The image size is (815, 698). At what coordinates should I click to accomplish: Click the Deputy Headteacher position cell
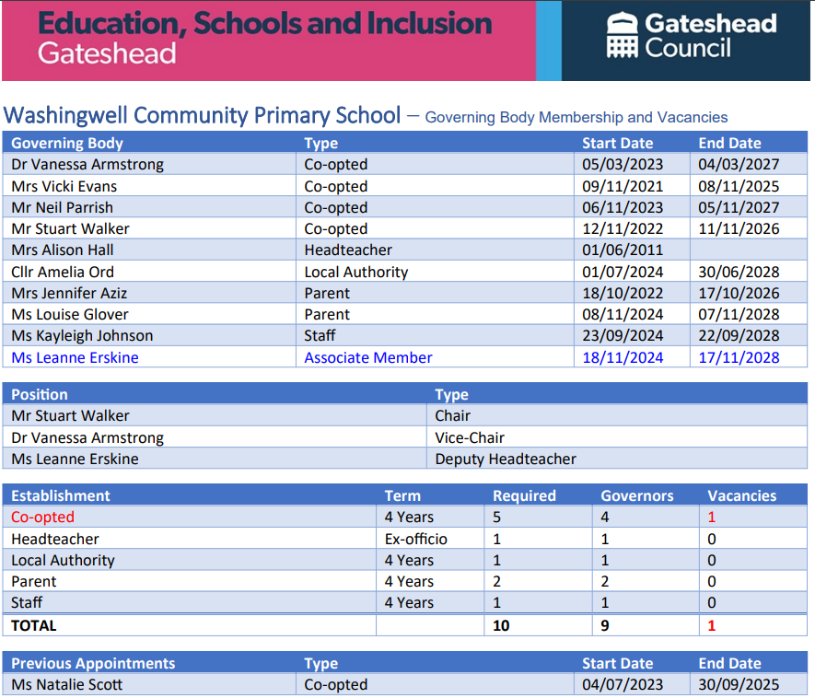point(506,459)
